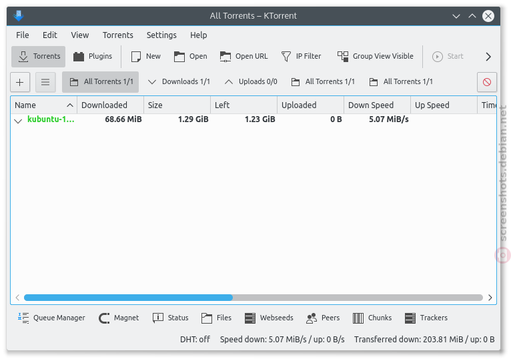Click the 1.29 GiB size value
The image size is (511, 361).
click(x=193, y=119)
